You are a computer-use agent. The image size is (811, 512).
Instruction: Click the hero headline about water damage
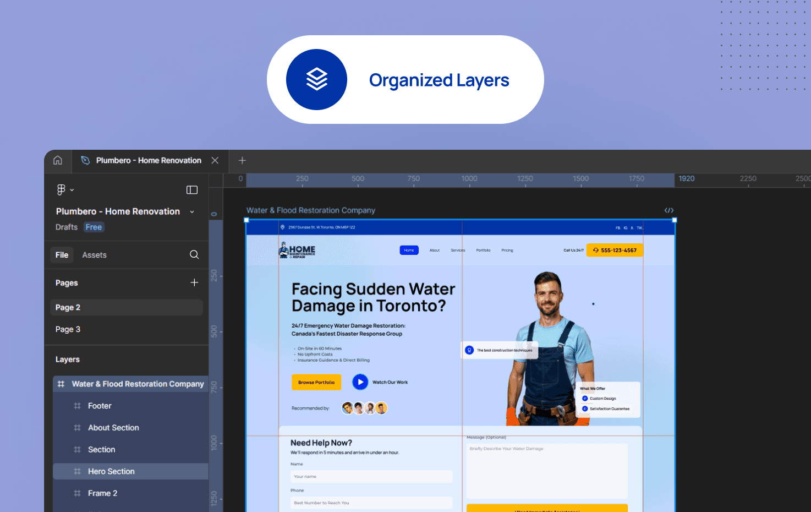373,297
